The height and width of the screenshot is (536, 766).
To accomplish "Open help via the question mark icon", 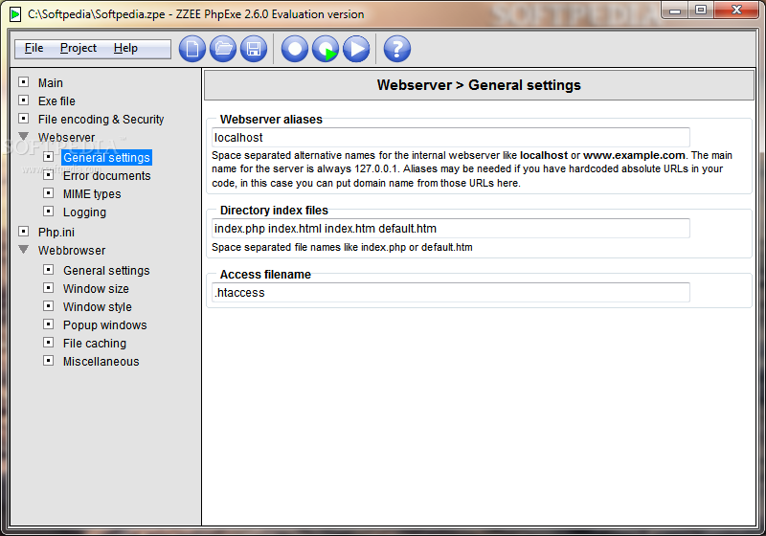I will (397, 49).
